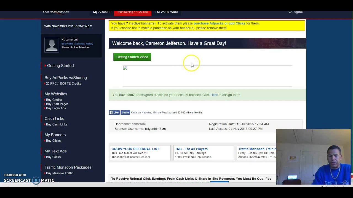Image resolution: width=353 pixels, height=198 pixels.
Task: Open Traffic Monsoon Packages section
Action: (x=68, y=167)
